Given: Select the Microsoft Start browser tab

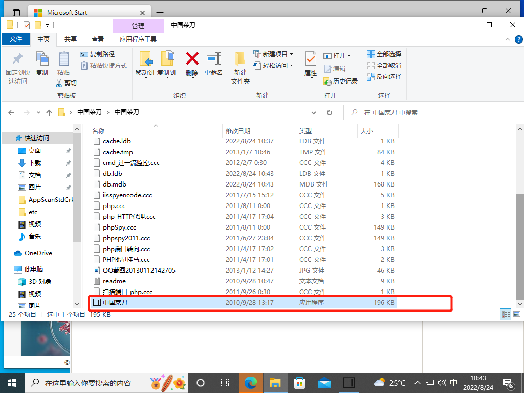Looking at the screenshot, I should [89, 12].
